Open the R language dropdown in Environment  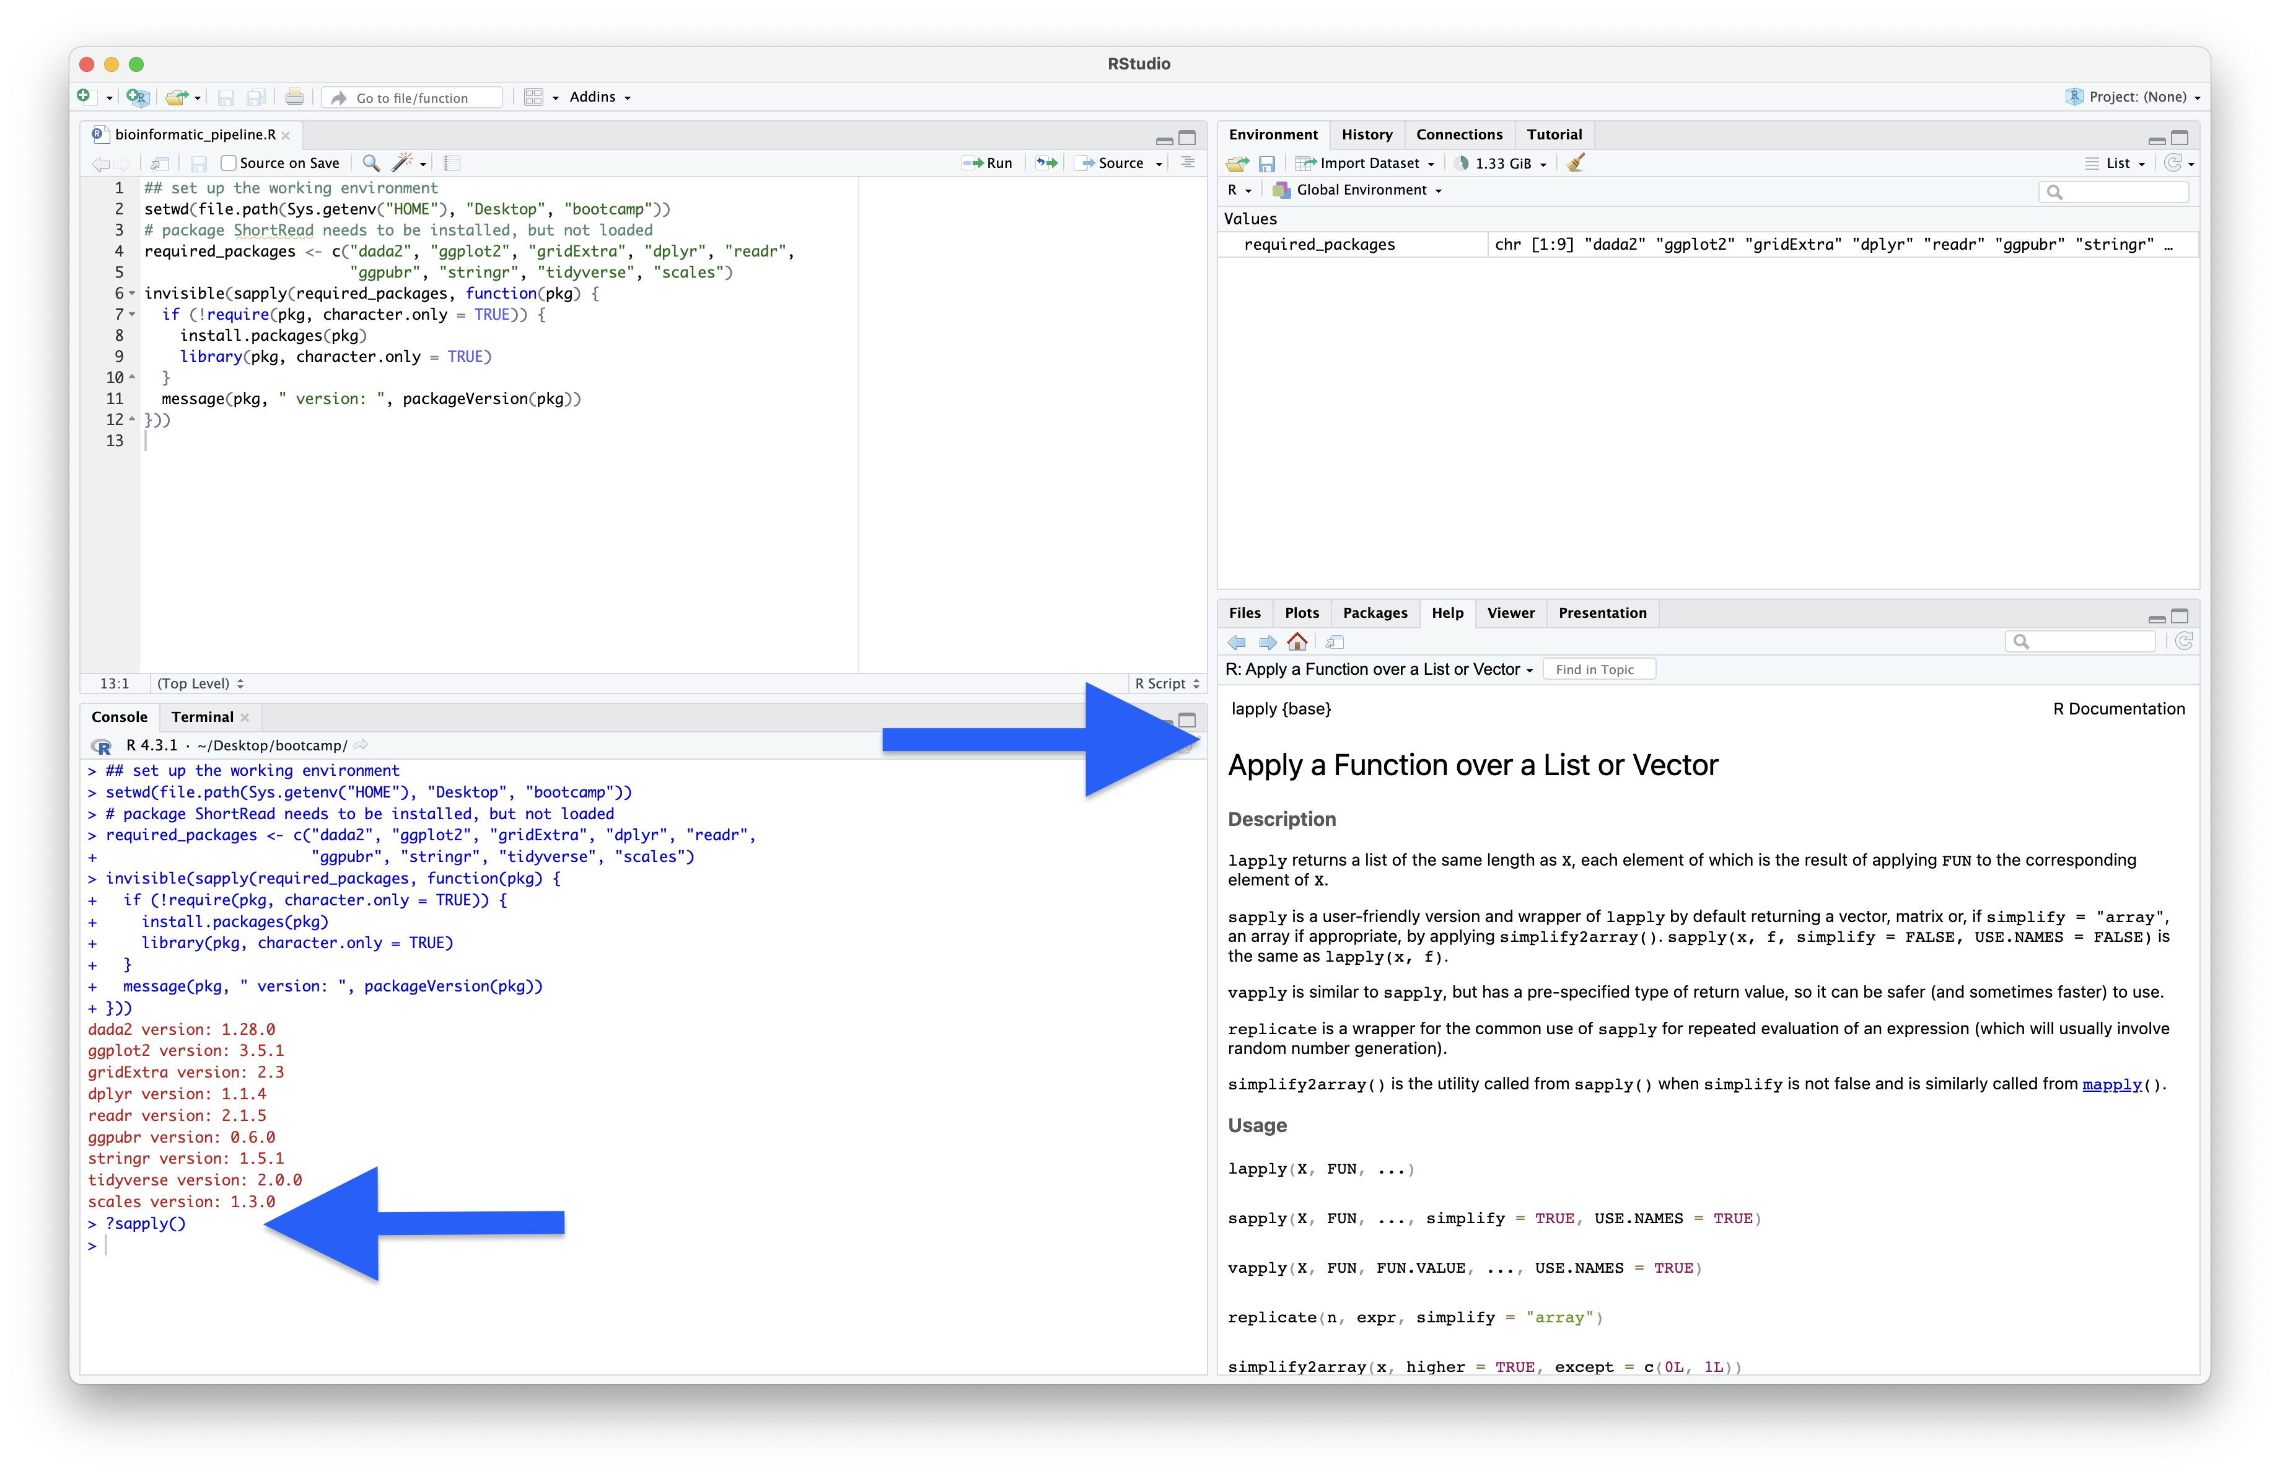point(1240,190)
